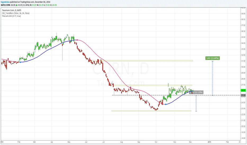Select the horizontal line near 27.00
Viewport: 247px width, 145px height.
pos(152,85)
